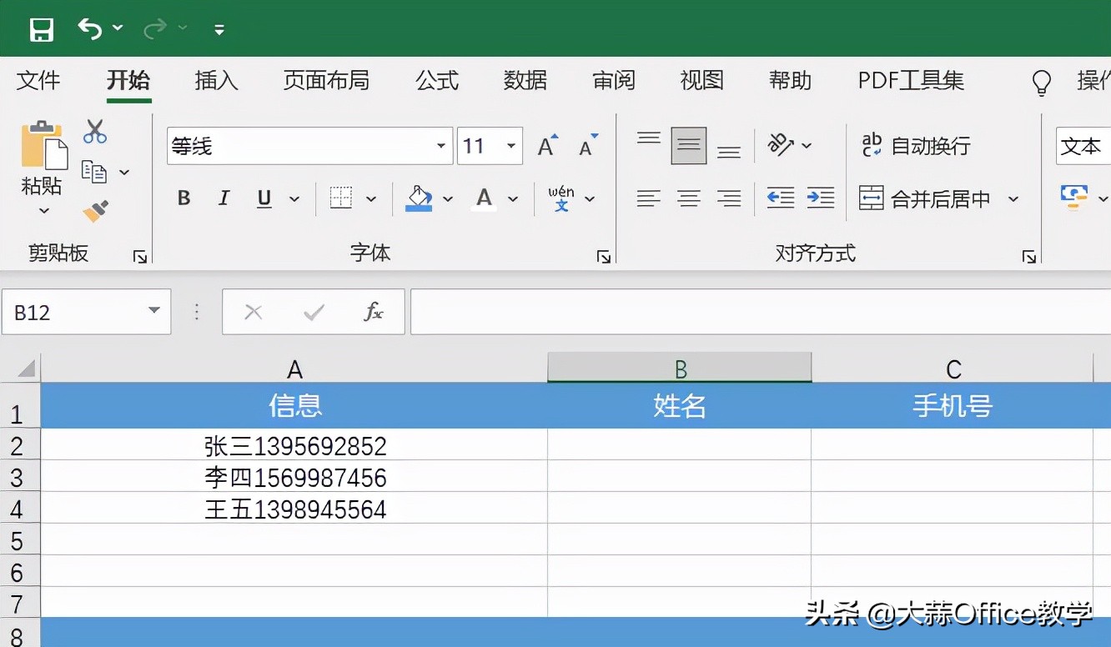Switch to the 页面布局 tab

point(326,80)
